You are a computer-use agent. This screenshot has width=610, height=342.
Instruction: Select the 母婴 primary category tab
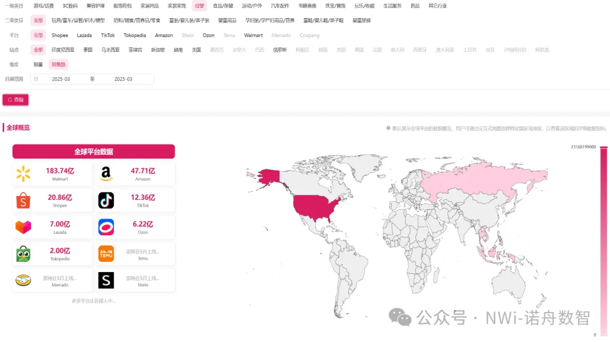point(199,6)
